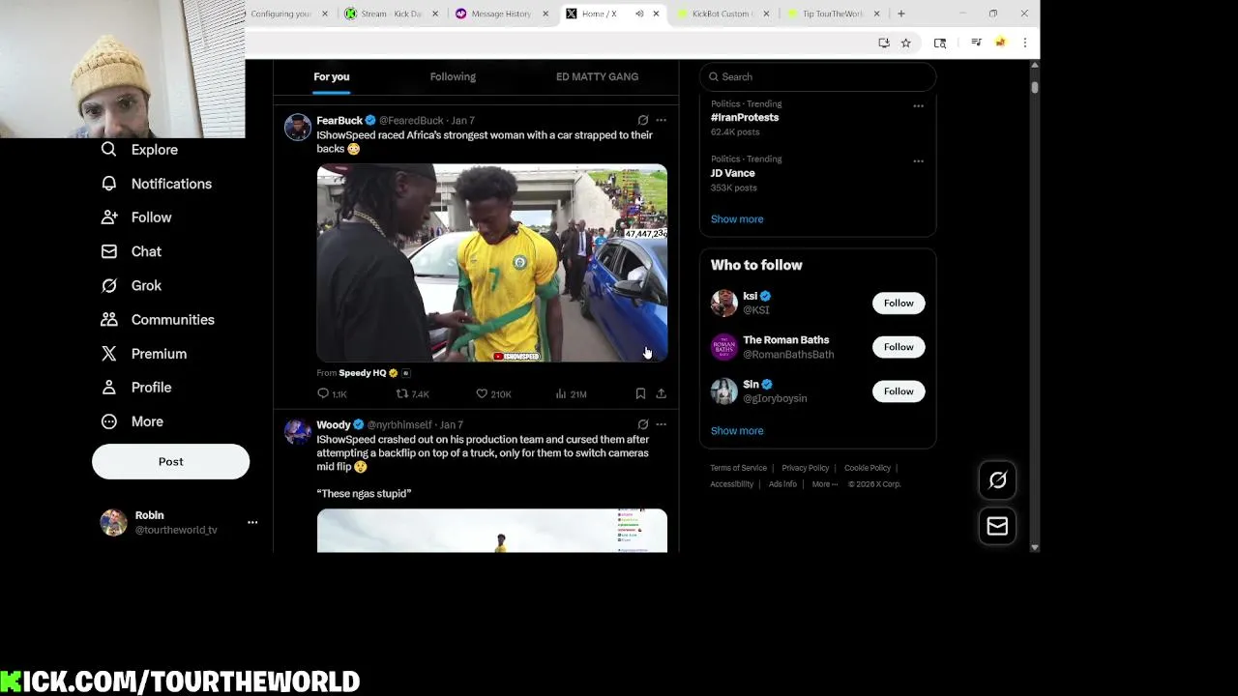Expand footer More links
1238x696 pixels.
pos(825,484)
